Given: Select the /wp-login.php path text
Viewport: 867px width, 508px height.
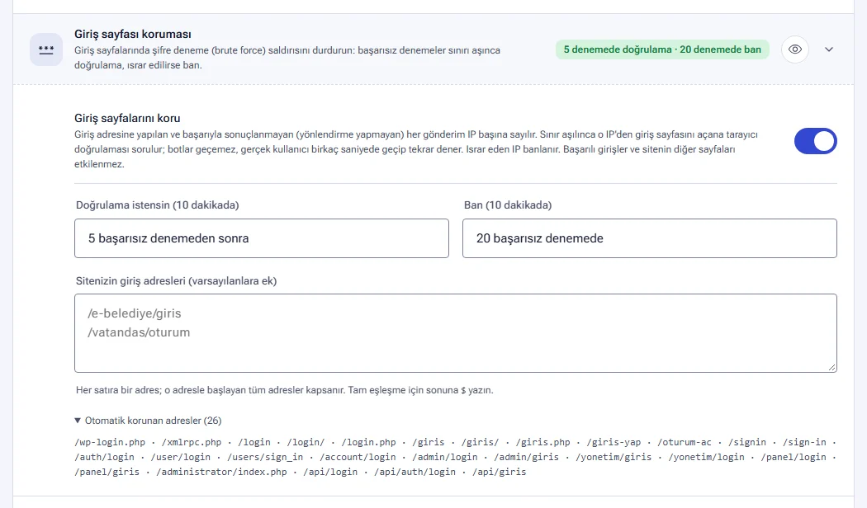Looking at the screenshot, I should click(x=110, y=442).
